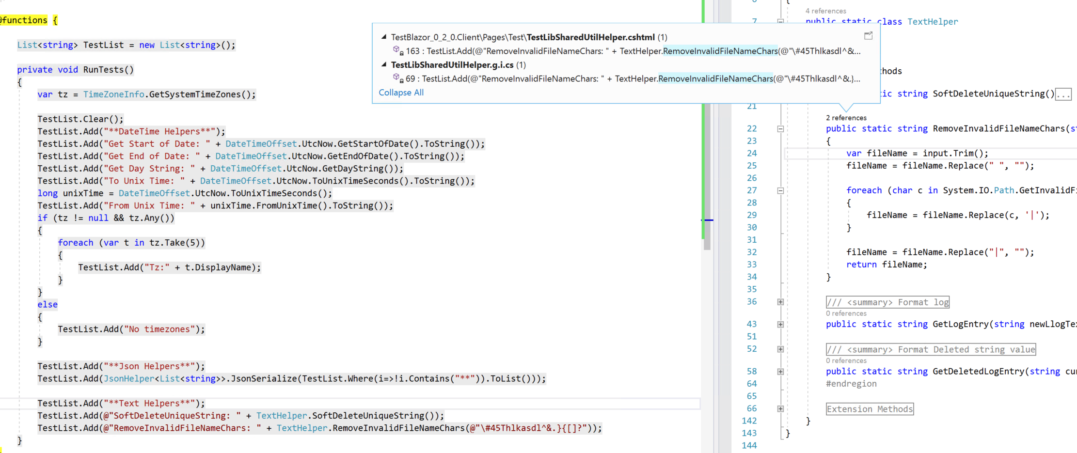Expand SoftDeleteUniqueString collapsed body dots
Image resolution: width=1077 pixels, height=453 pixels.
(x=1064, y=94)
